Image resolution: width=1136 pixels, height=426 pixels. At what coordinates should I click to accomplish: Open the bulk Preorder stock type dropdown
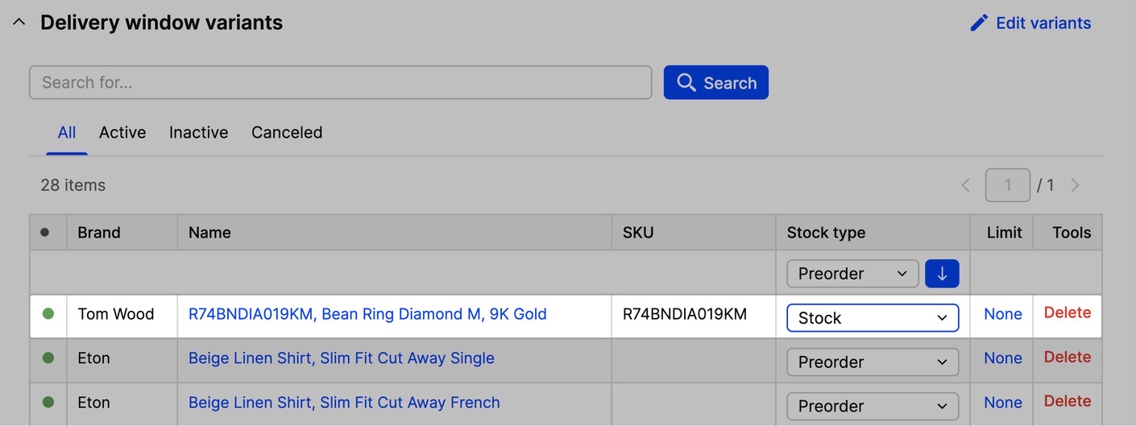852,274
